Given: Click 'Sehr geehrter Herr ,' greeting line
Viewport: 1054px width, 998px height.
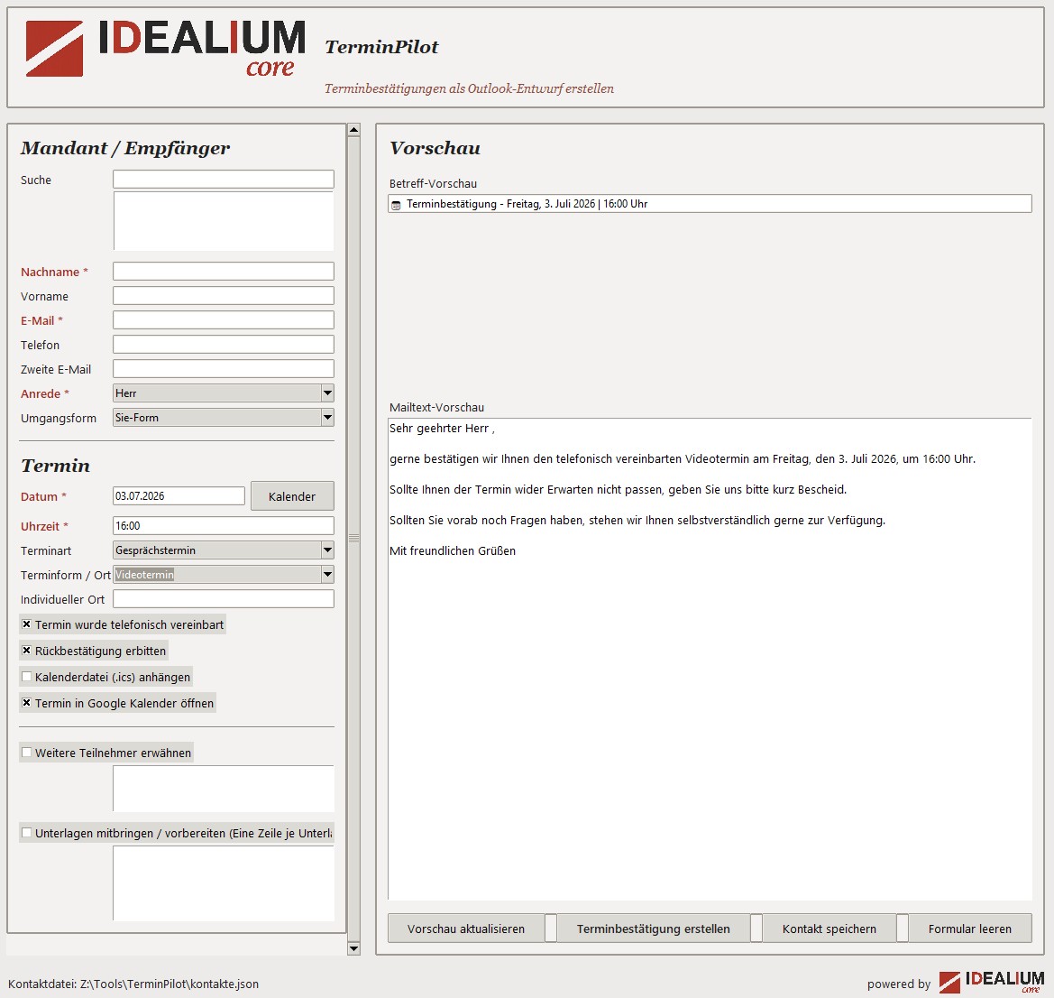Looking at the screenshot, I should pos(442,429).
